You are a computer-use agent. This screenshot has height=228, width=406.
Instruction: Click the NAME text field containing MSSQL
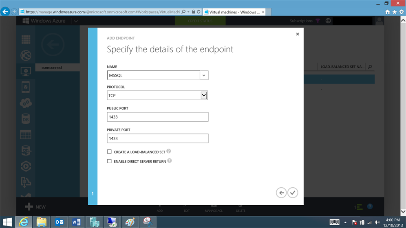point(153,75)
